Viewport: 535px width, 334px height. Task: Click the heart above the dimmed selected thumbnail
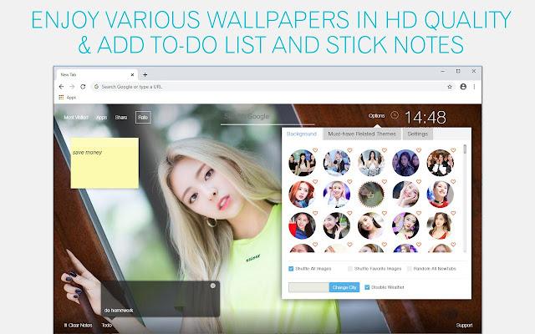coord(385,182)
